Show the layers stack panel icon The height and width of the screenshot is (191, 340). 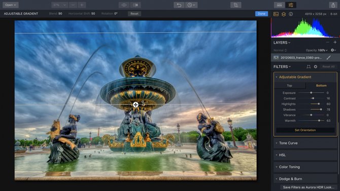coord(283,14)
